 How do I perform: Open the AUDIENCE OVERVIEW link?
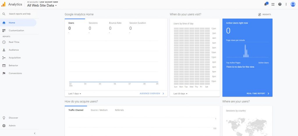tap(150, 94)
